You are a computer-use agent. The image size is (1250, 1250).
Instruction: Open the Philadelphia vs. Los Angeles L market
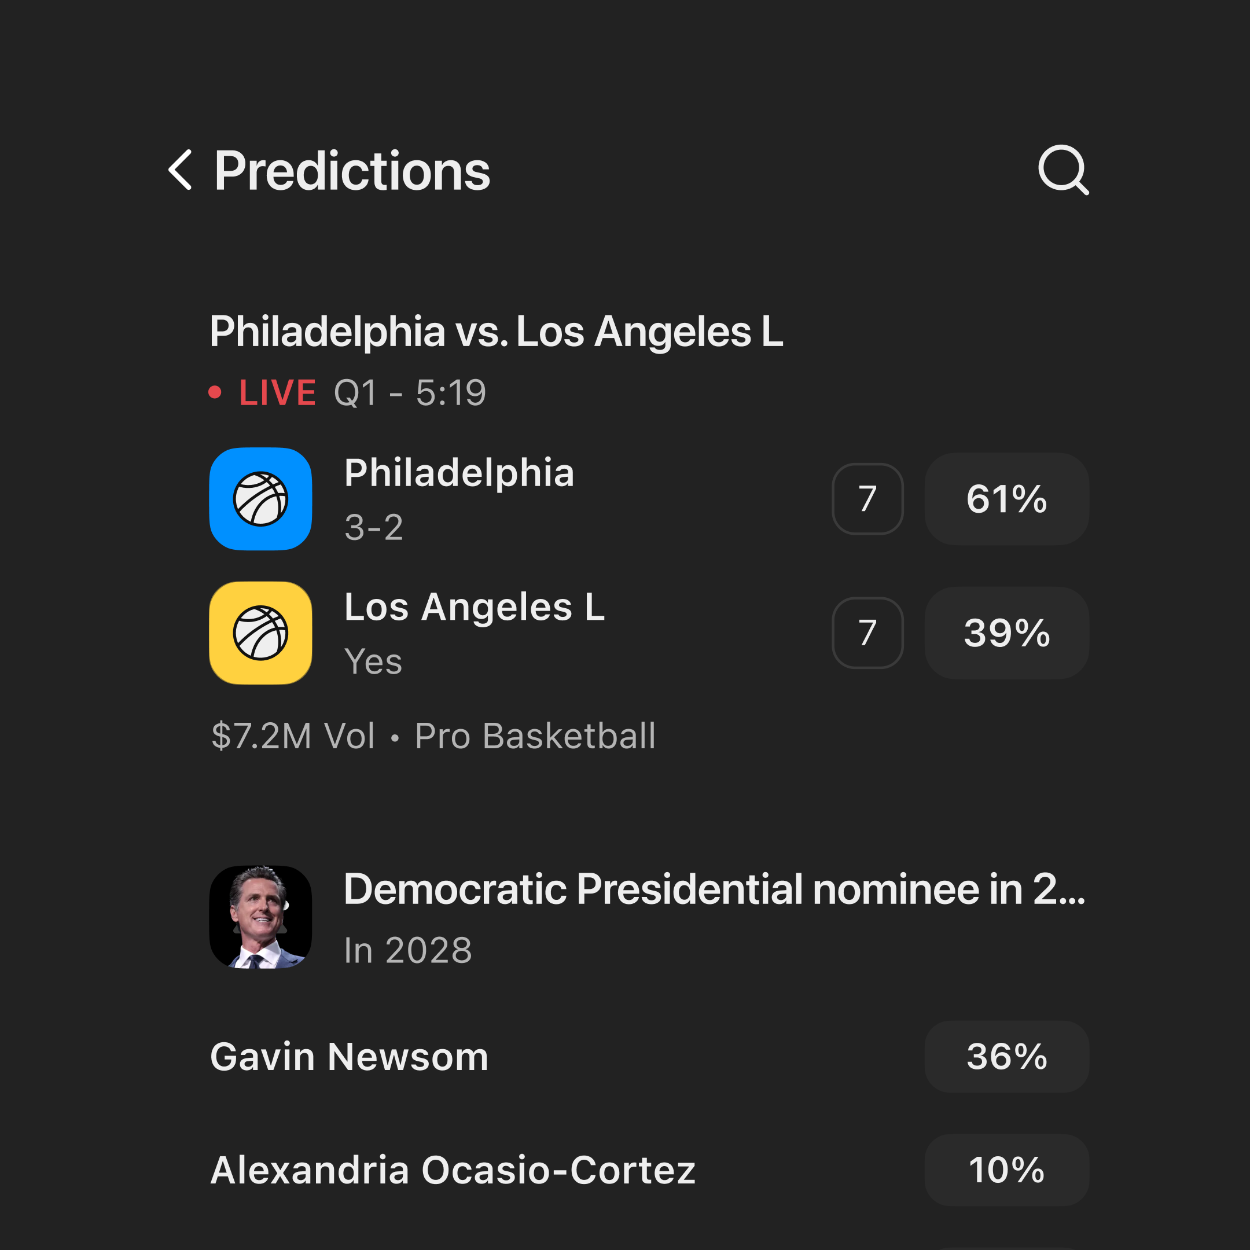coord(497,331)
